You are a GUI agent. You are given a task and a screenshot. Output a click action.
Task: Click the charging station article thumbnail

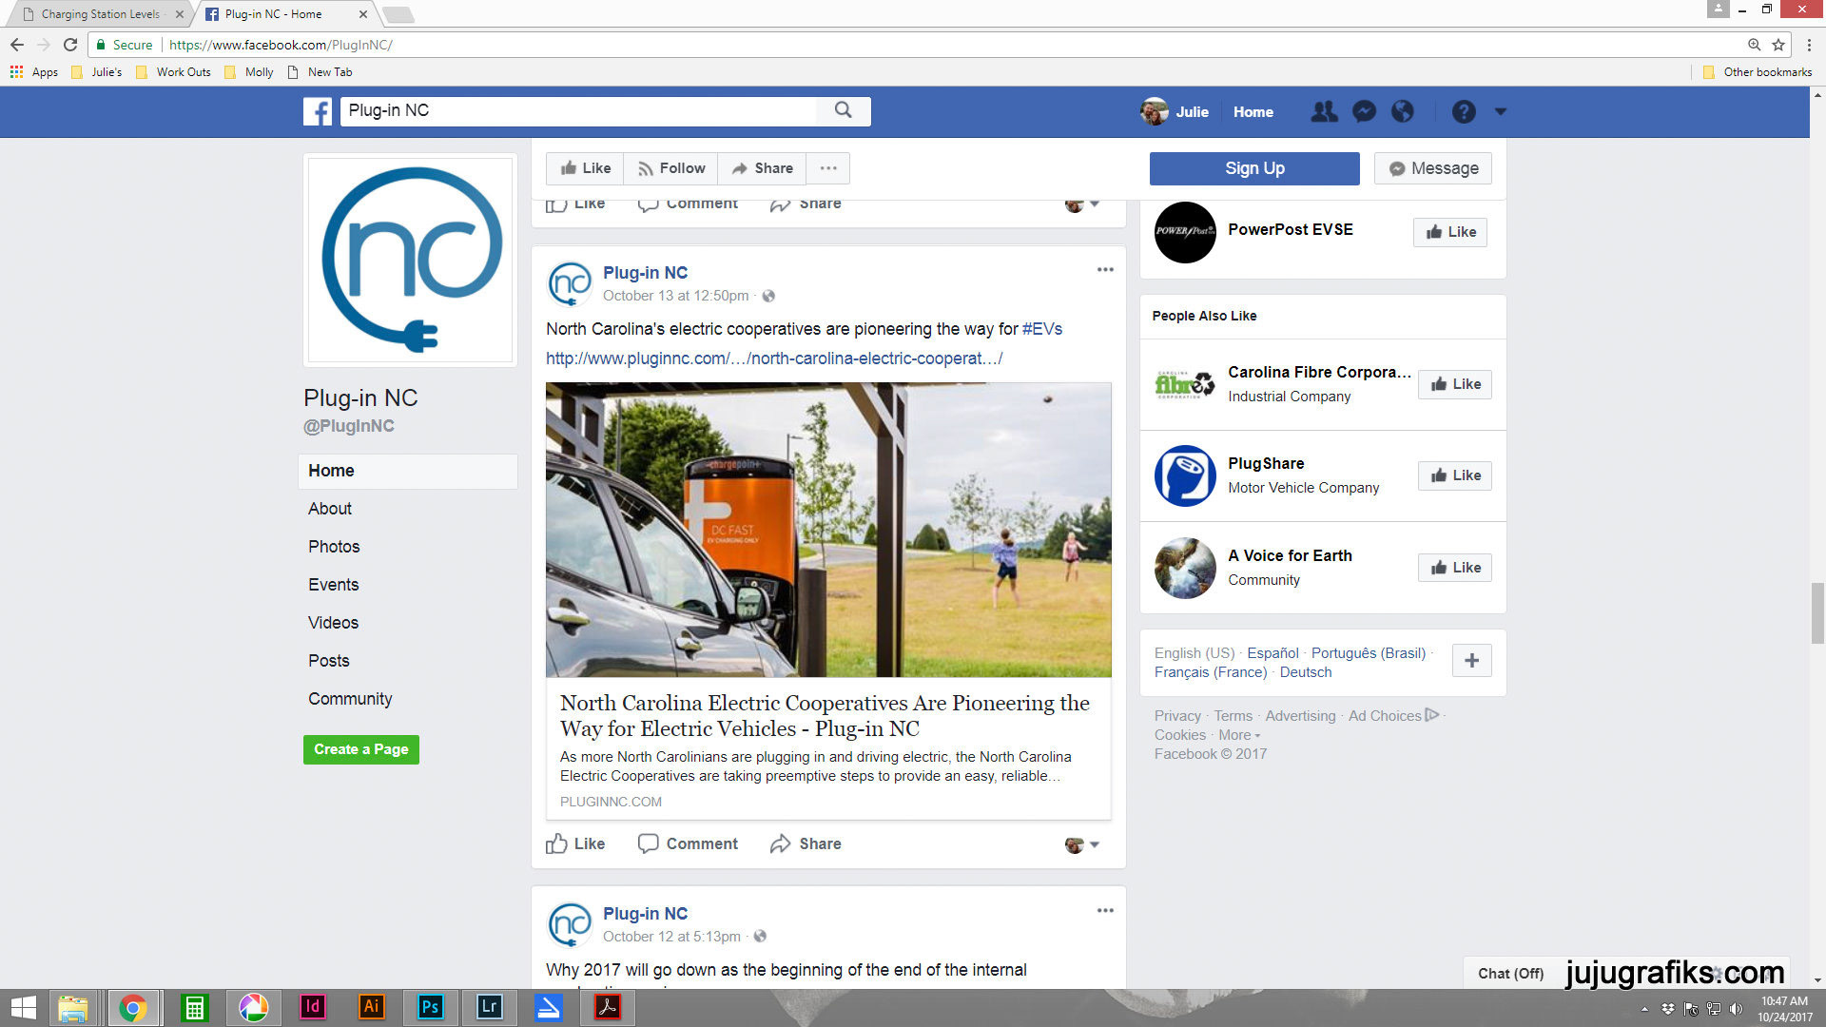pos(827,530)
